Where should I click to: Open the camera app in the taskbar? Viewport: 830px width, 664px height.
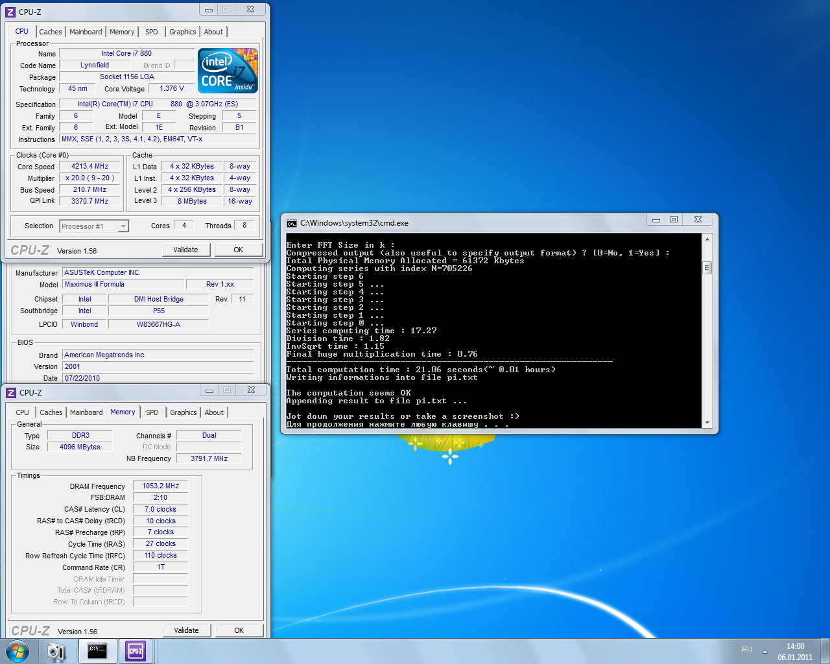pos(56,651)
